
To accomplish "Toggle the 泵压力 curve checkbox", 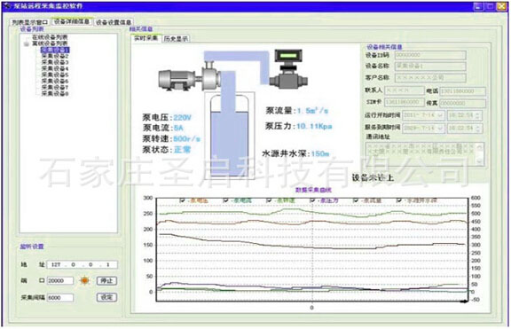I will 312,200.
